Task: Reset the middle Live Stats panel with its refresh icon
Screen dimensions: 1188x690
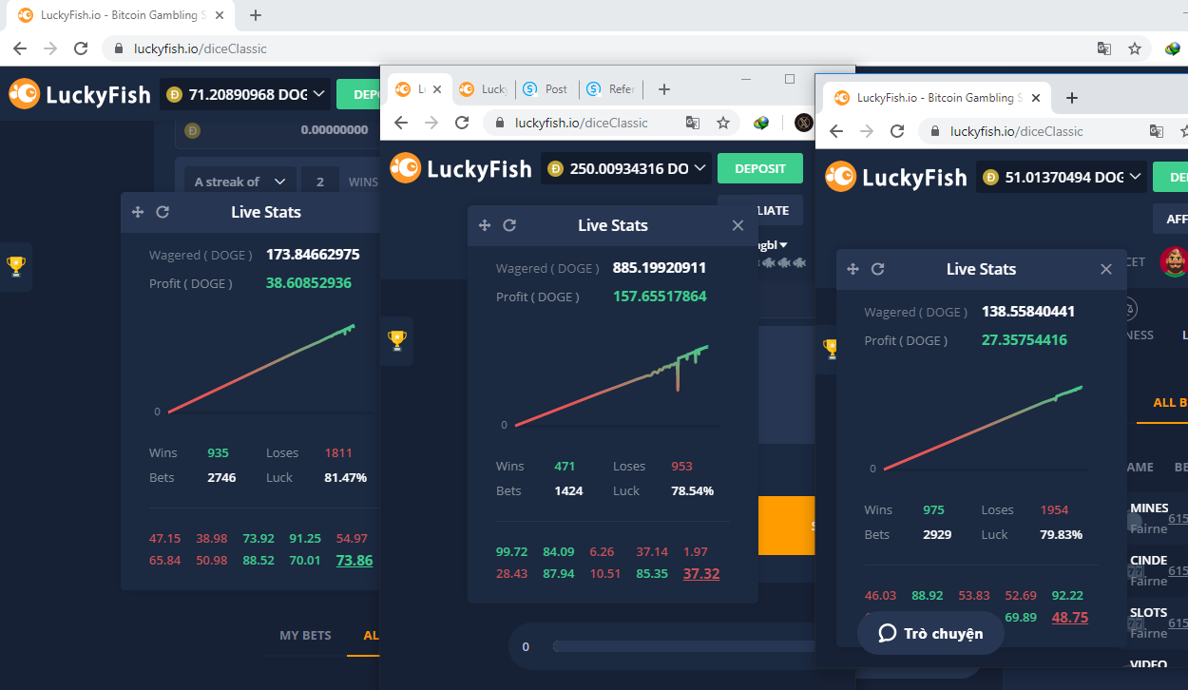Action: [509, 225]
